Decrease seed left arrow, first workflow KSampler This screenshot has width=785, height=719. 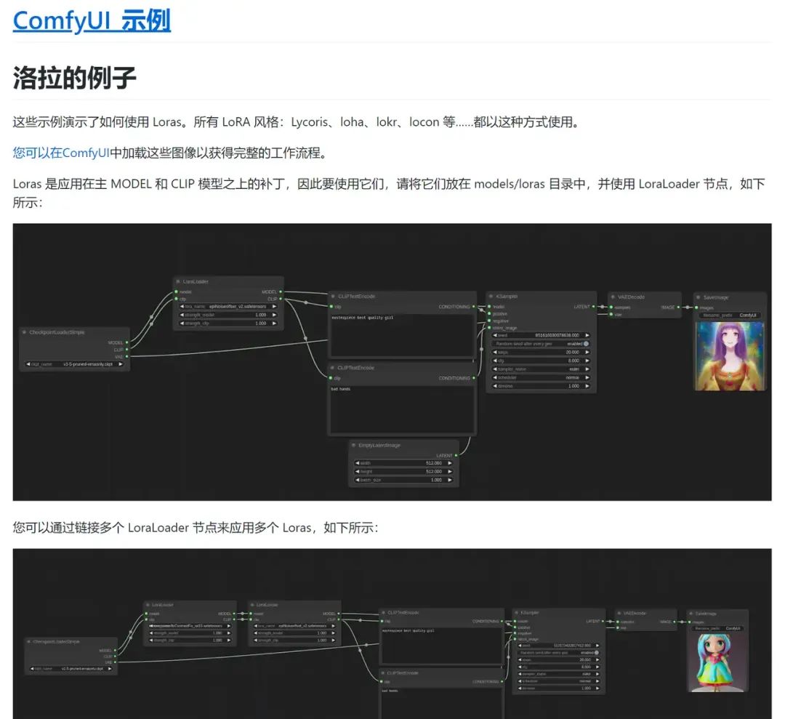tap(495, 335)
